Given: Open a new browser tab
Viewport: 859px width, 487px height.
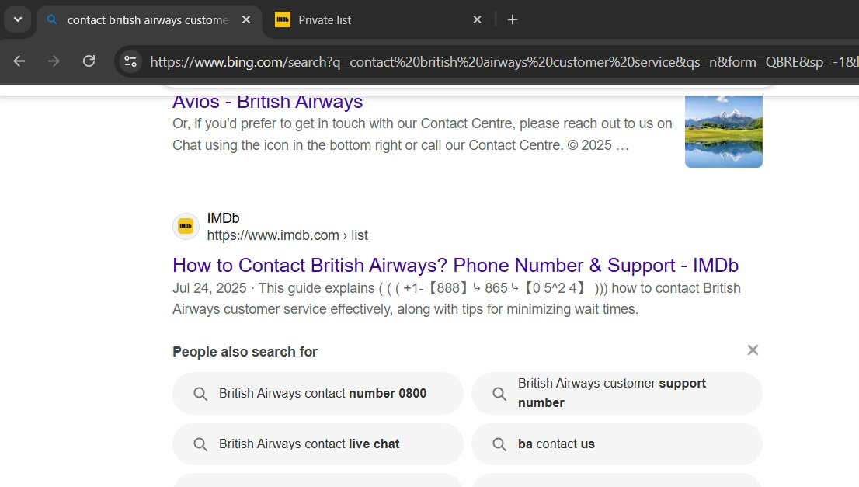Looking at the screenshot, I should tap(513, 19).
